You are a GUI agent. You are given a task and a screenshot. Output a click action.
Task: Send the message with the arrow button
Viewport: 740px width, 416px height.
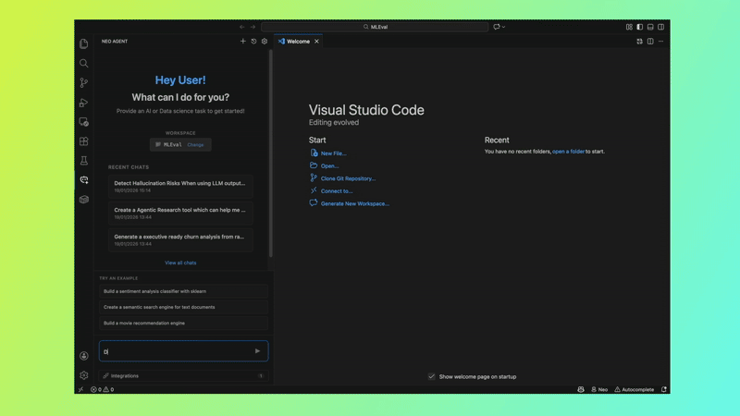(257, 351)
